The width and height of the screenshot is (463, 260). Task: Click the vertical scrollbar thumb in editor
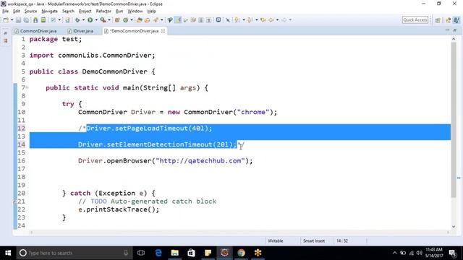(x=454, y=120)
